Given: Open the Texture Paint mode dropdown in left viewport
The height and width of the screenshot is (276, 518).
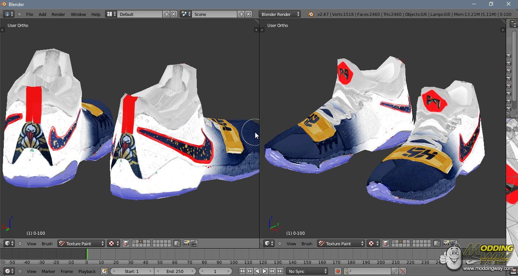Looking at the screenshot, I should (x=81, y=243).
